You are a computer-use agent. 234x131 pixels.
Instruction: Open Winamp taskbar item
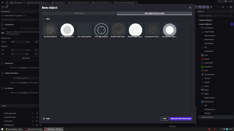14,129
